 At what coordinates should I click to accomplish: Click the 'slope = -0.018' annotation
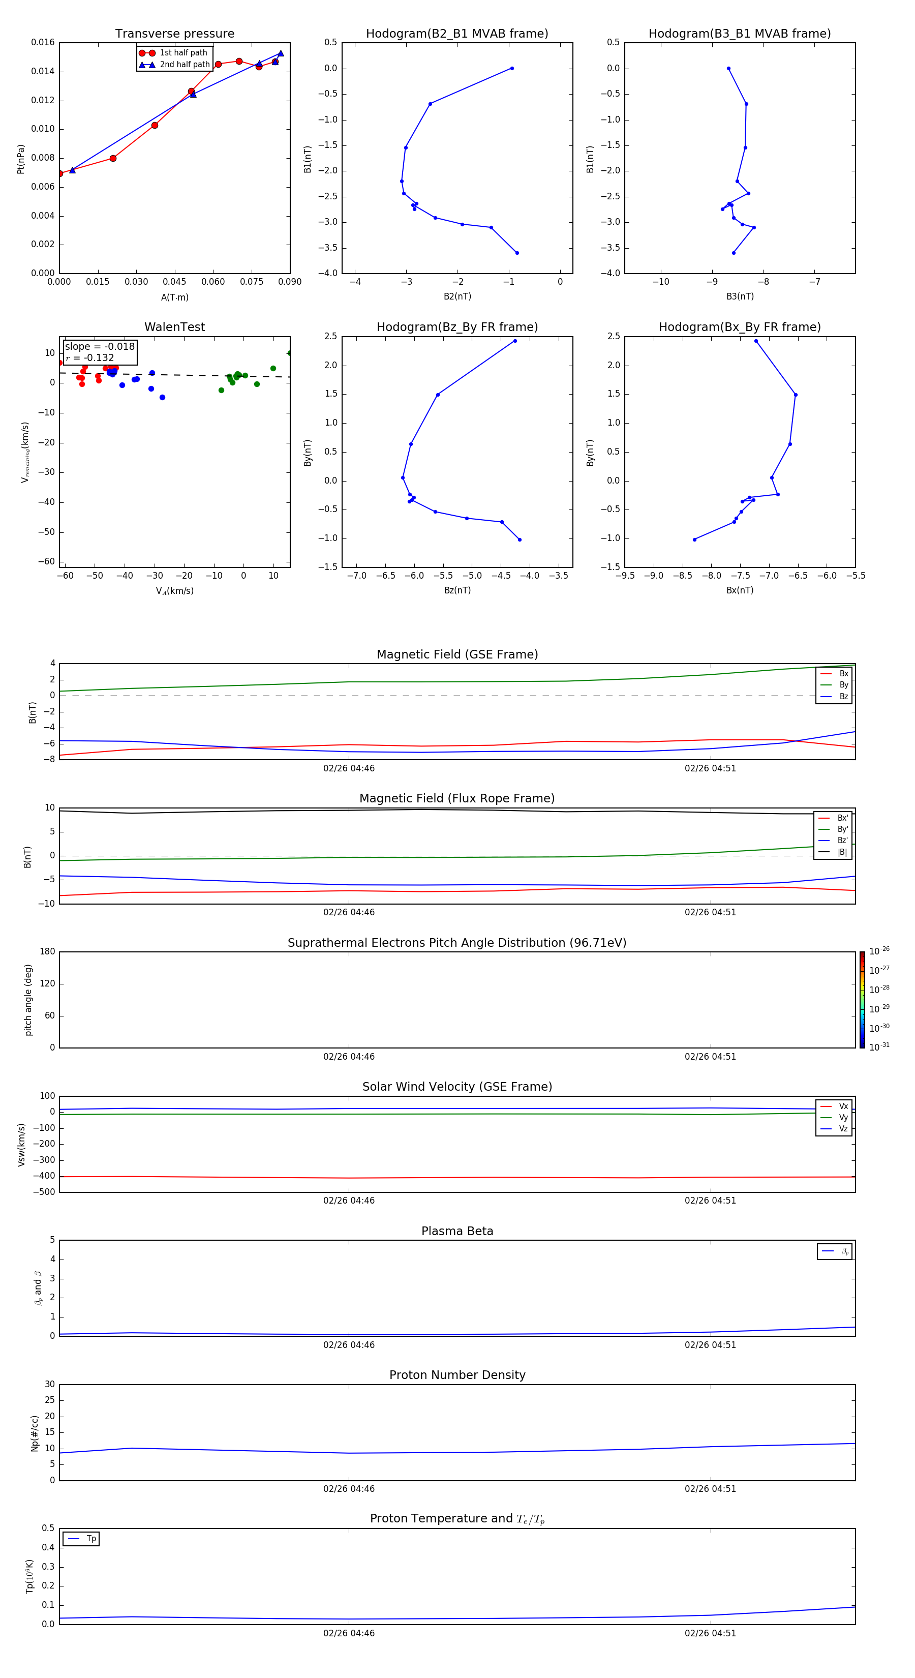point(100,347)
